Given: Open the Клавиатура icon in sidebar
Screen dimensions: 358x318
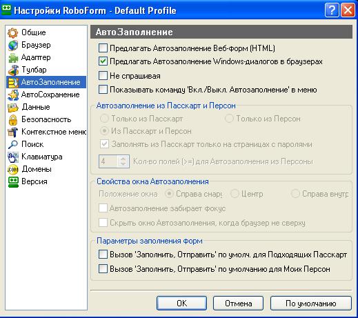Looking at the screenshot, I should click(x=13, y=157).
